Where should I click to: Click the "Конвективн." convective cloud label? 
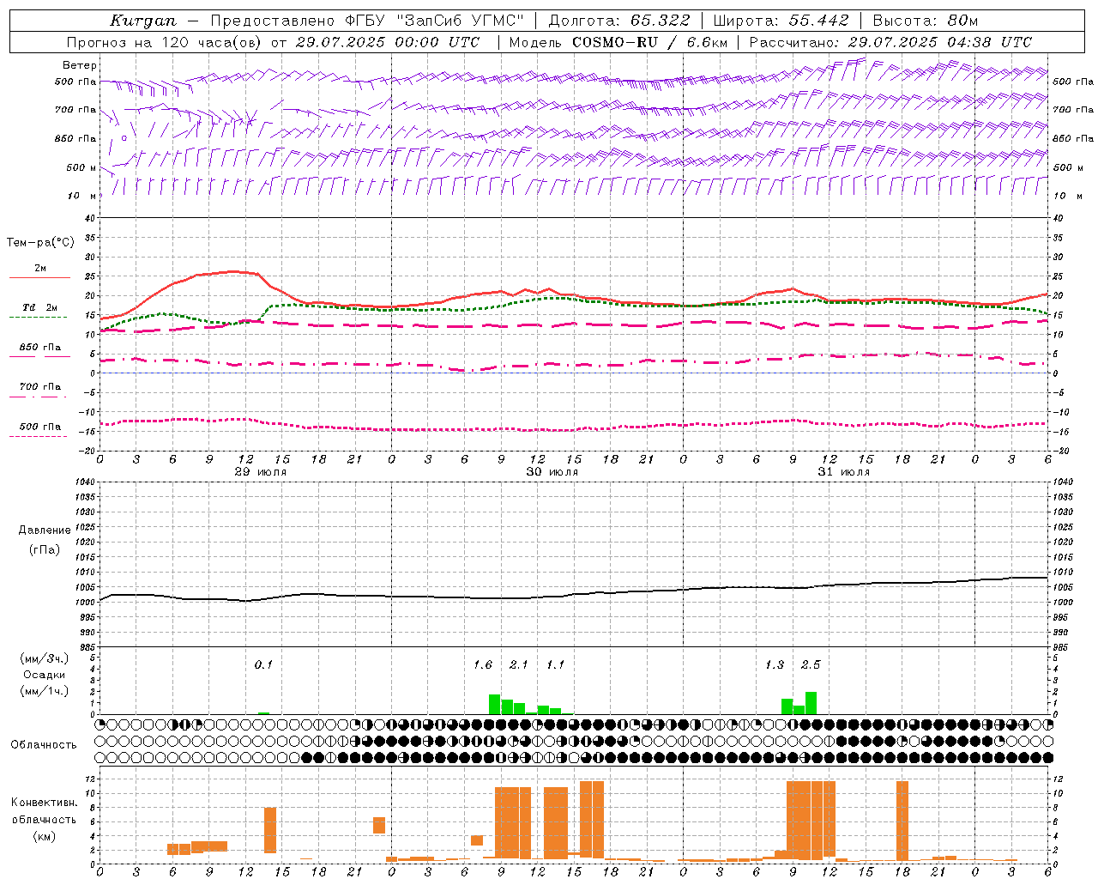[45, 803]
